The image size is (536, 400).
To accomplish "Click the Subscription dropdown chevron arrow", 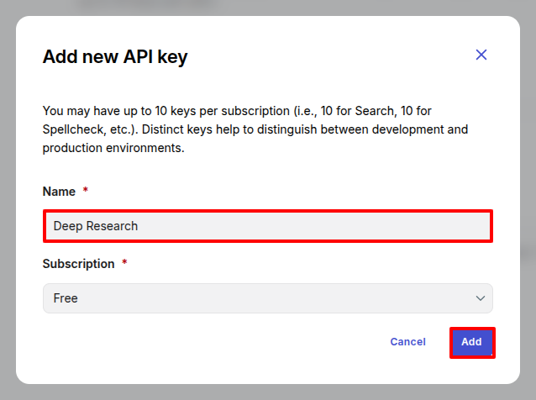I will click(x=481, y=298).
